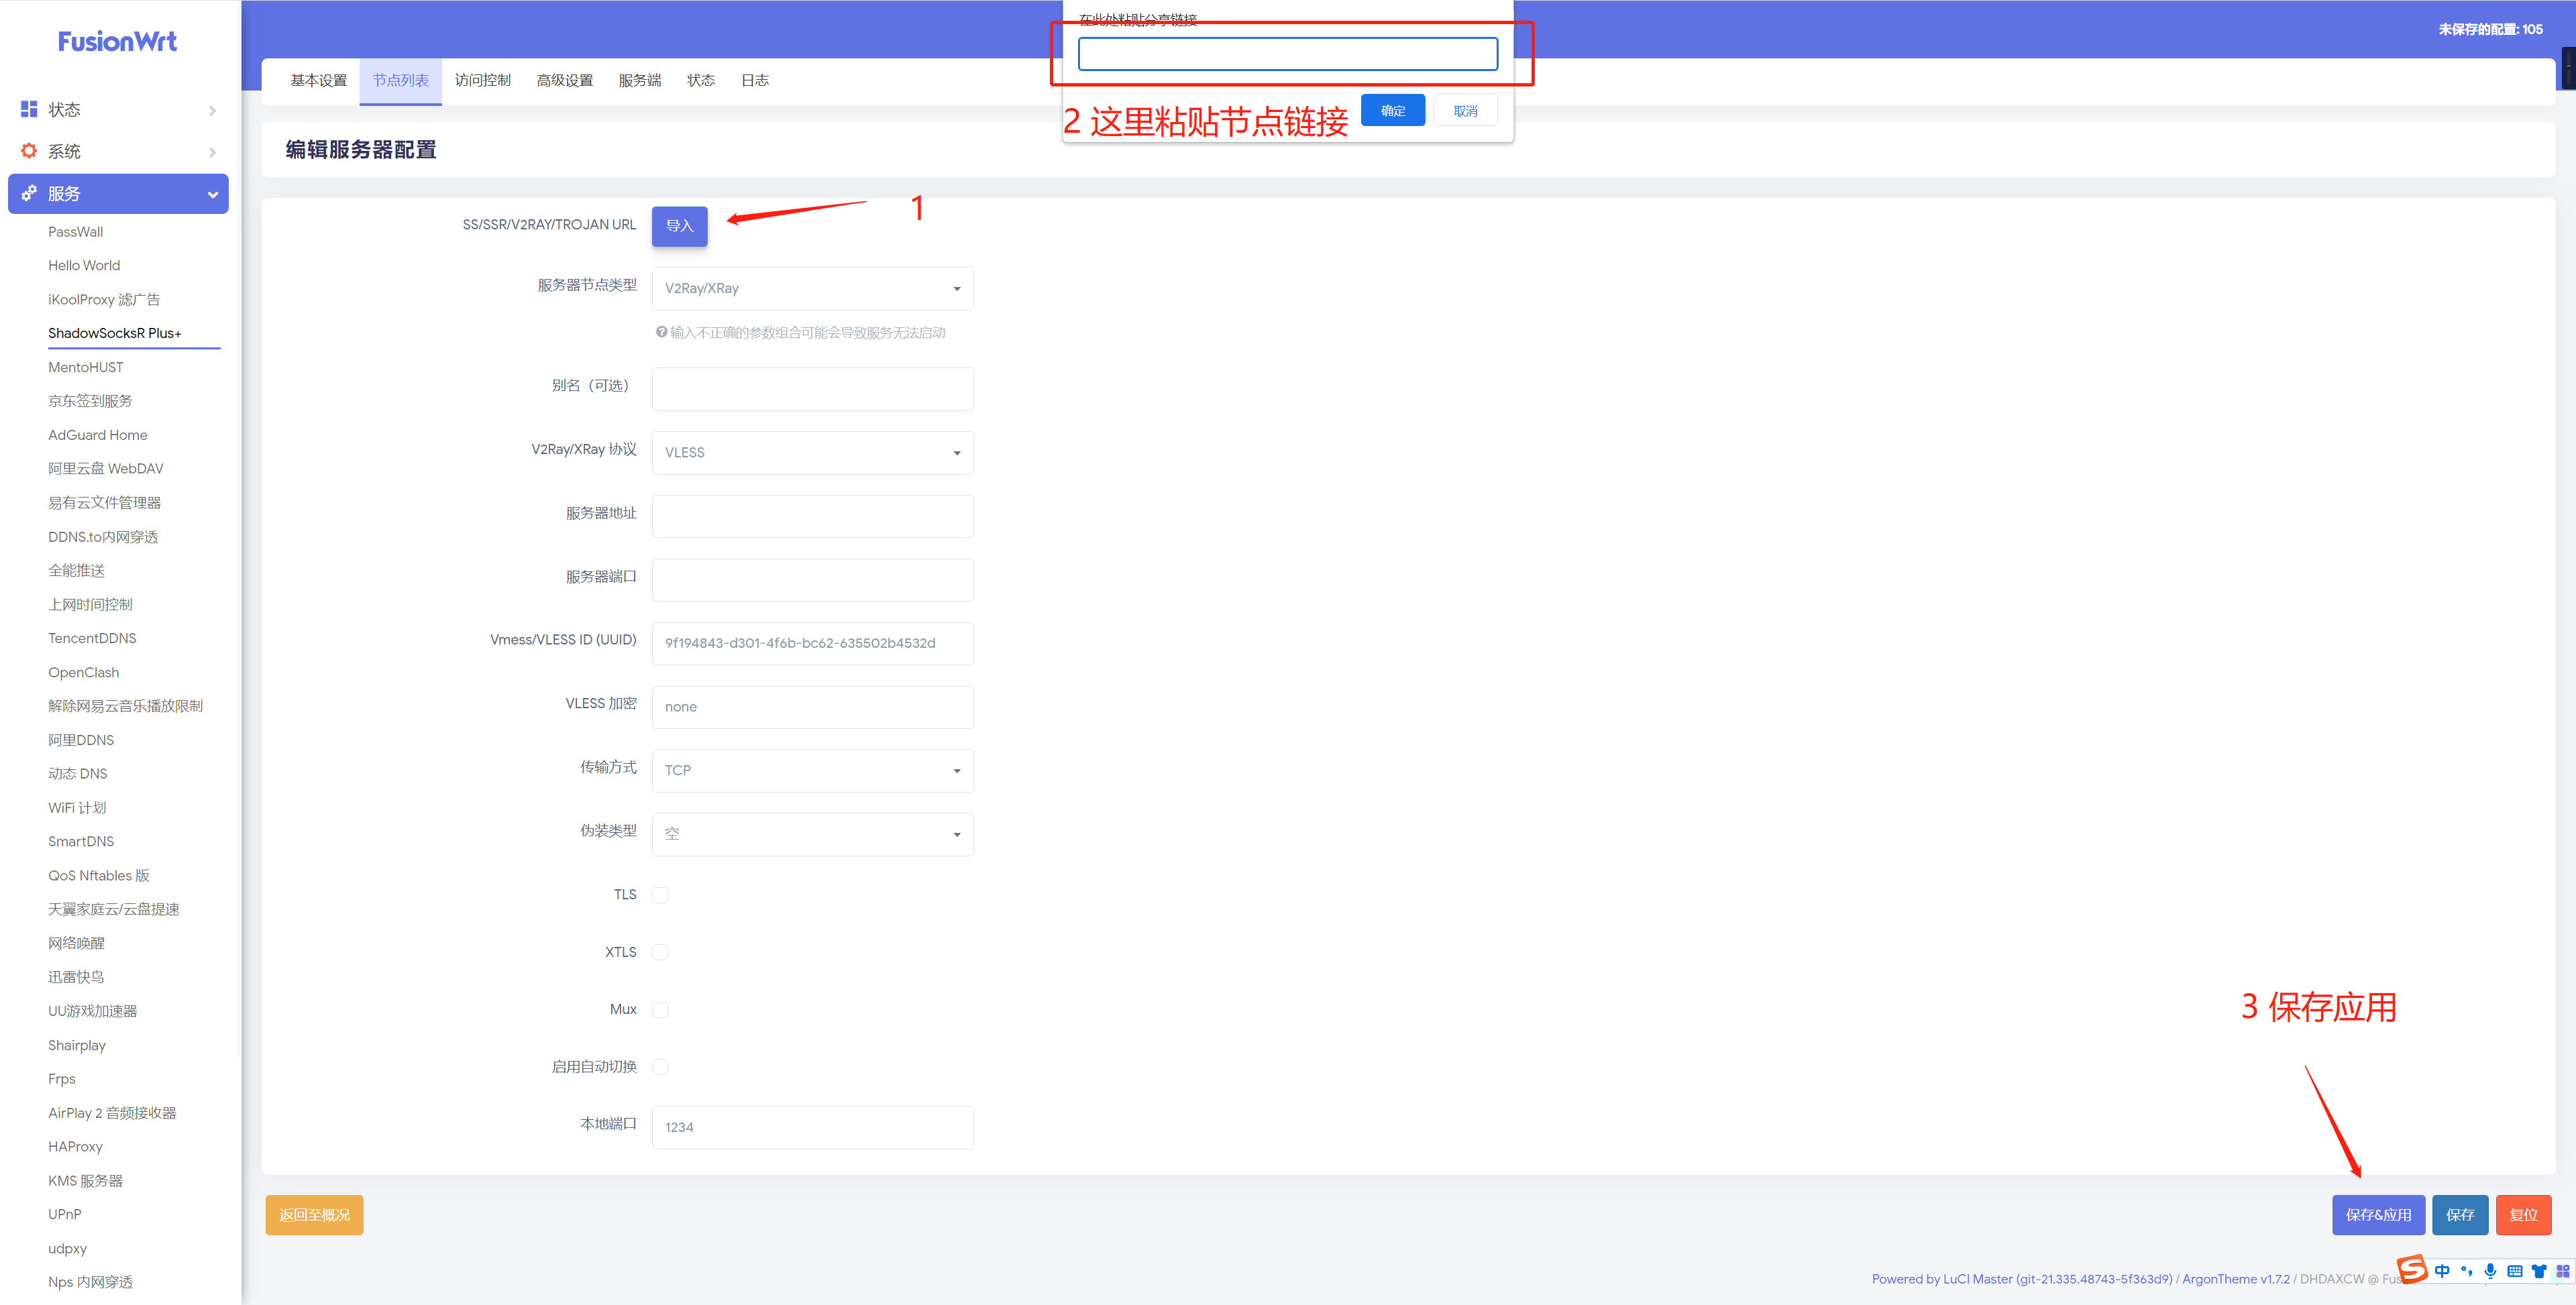Switch to the 基本设置 tab
Screen dimensions: 2576x1305
point(318,80)
